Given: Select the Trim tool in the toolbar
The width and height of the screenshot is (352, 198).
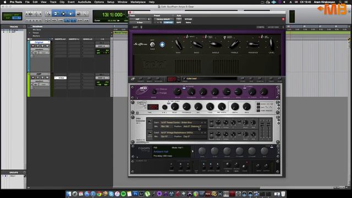Looking at the screenshot, I should [x=56, y=14].
